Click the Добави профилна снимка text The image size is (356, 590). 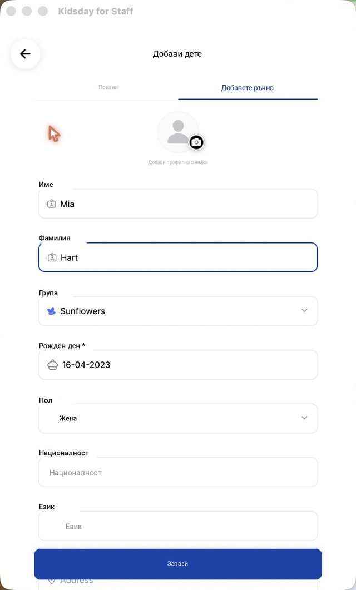point(178,162)
